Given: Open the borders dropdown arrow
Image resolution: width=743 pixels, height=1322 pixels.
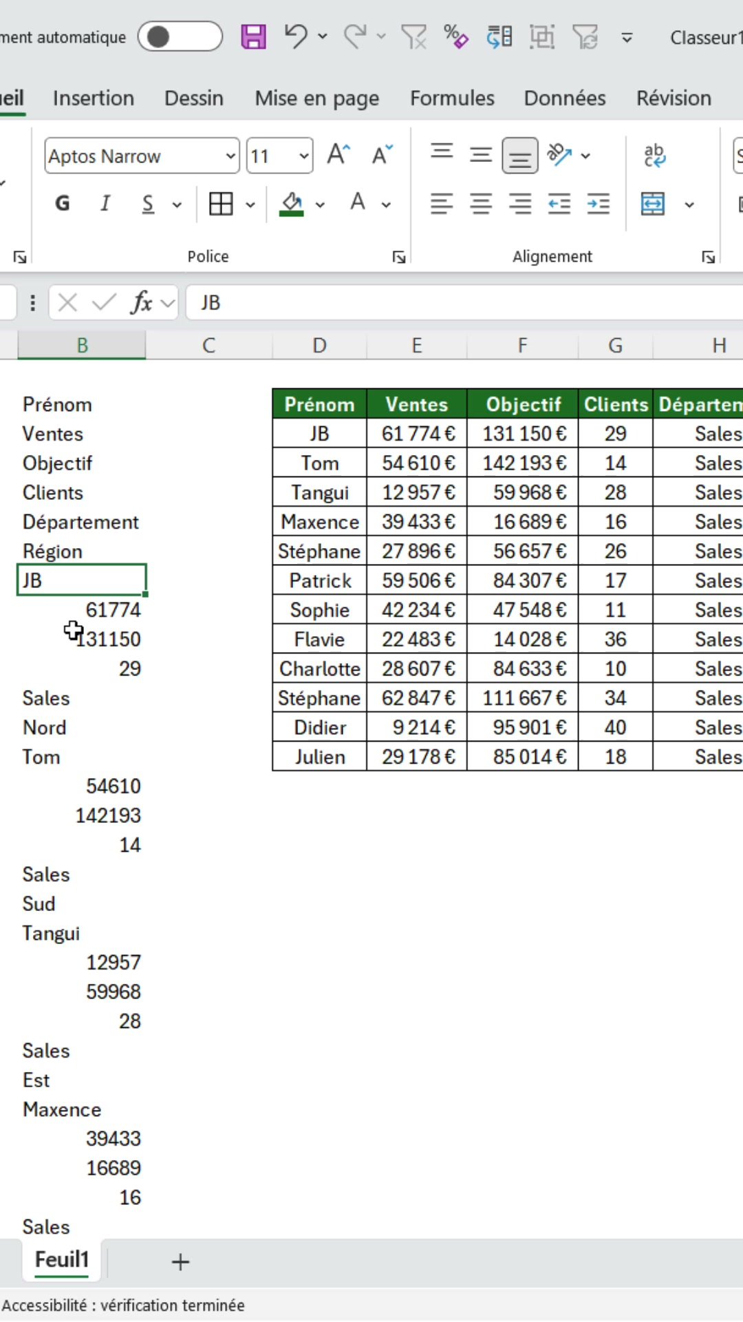Looking at the screenshot, I should pyautogui.click(x=250, y=204).
